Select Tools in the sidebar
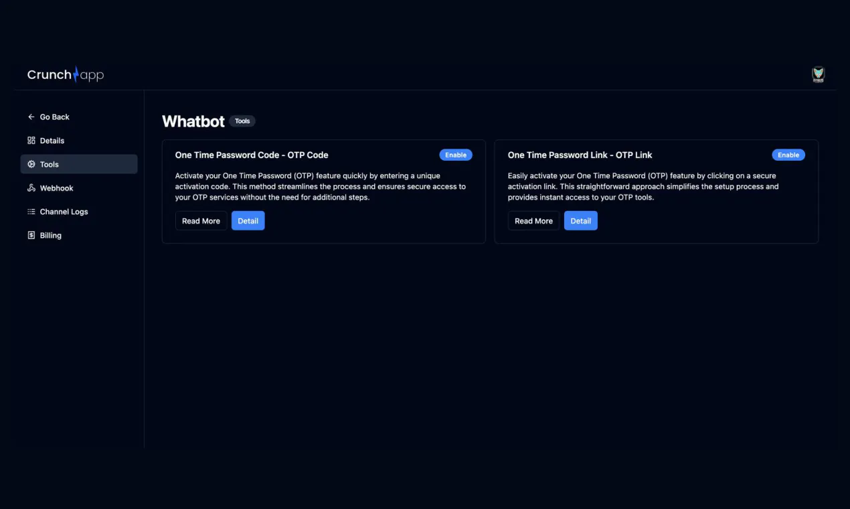Image resolution: width=850 pixels, height=509 pixels. (x=79, y=164)
